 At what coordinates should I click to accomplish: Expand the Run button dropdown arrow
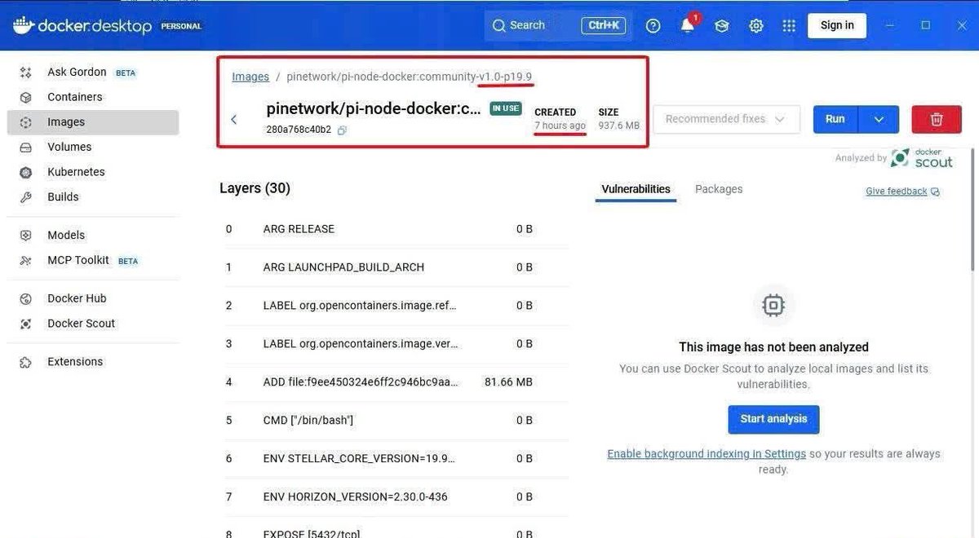(x=879, y=119)
